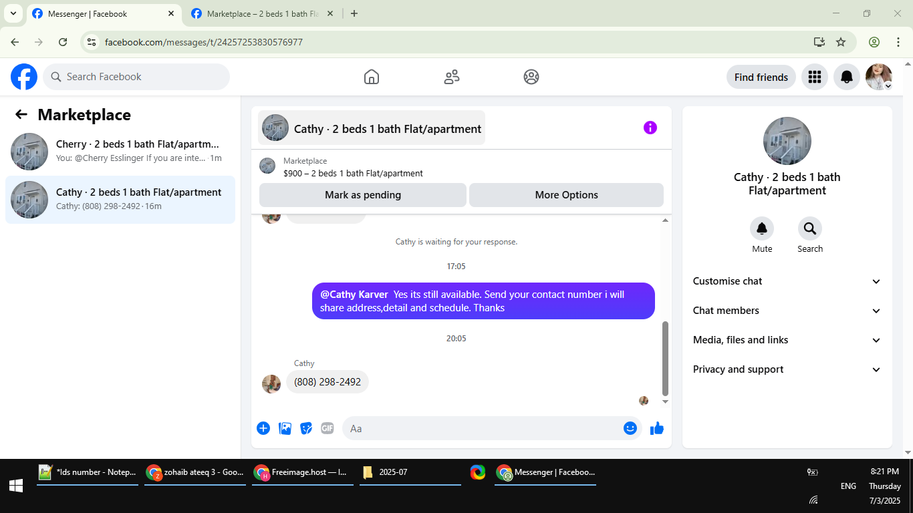Click More Options button

pos(566,195)
